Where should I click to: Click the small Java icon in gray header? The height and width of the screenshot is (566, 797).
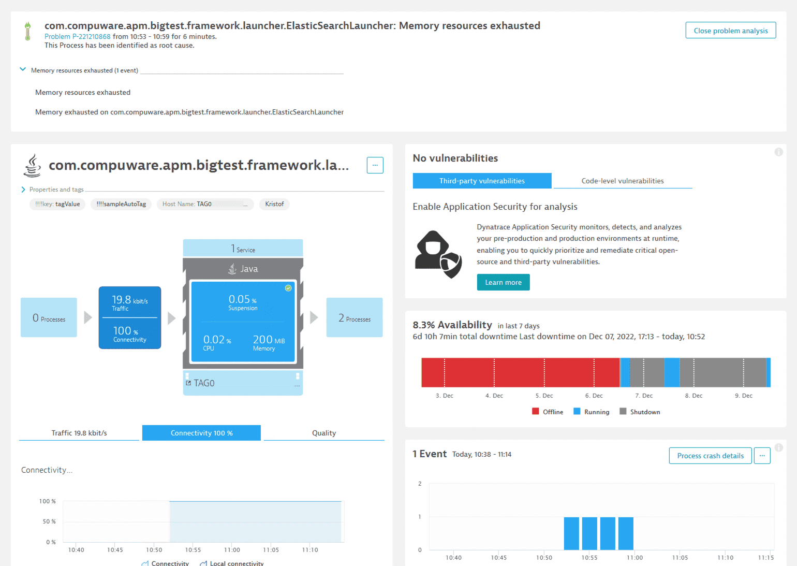click(x=232, y=269)
